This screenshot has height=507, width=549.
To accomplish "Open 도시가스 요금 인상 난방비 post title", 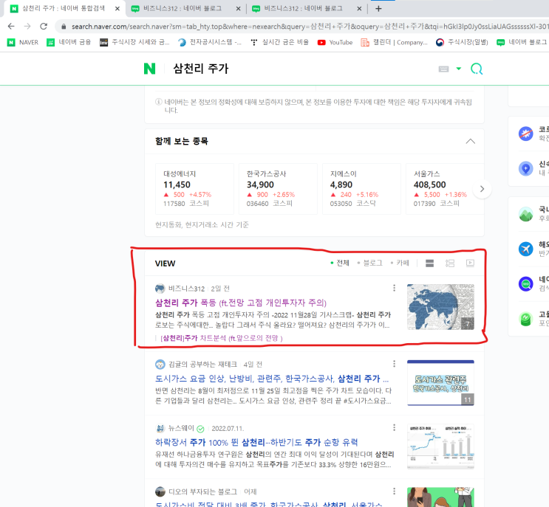I will tap(272, 379).
